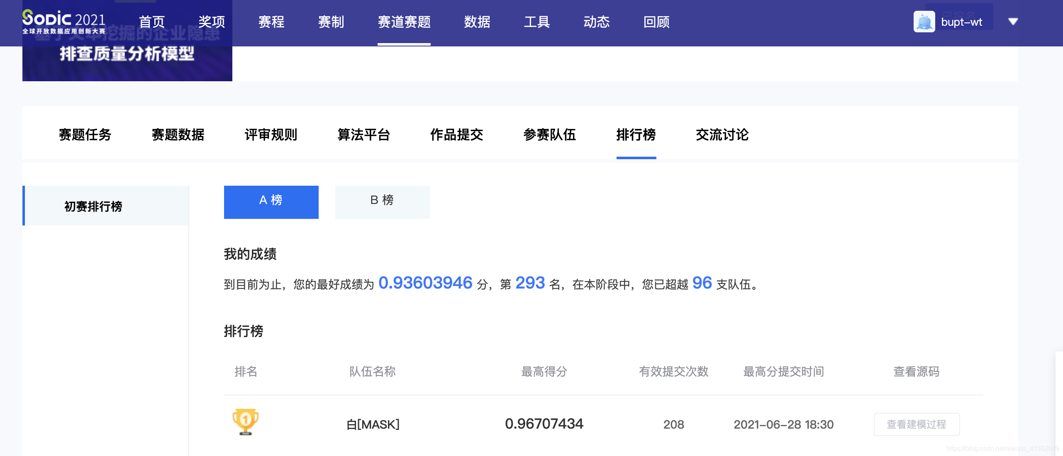Click the gold first-place trophy icon
This screenshot has width=1063, height=456.
click(x=245, y=422)
